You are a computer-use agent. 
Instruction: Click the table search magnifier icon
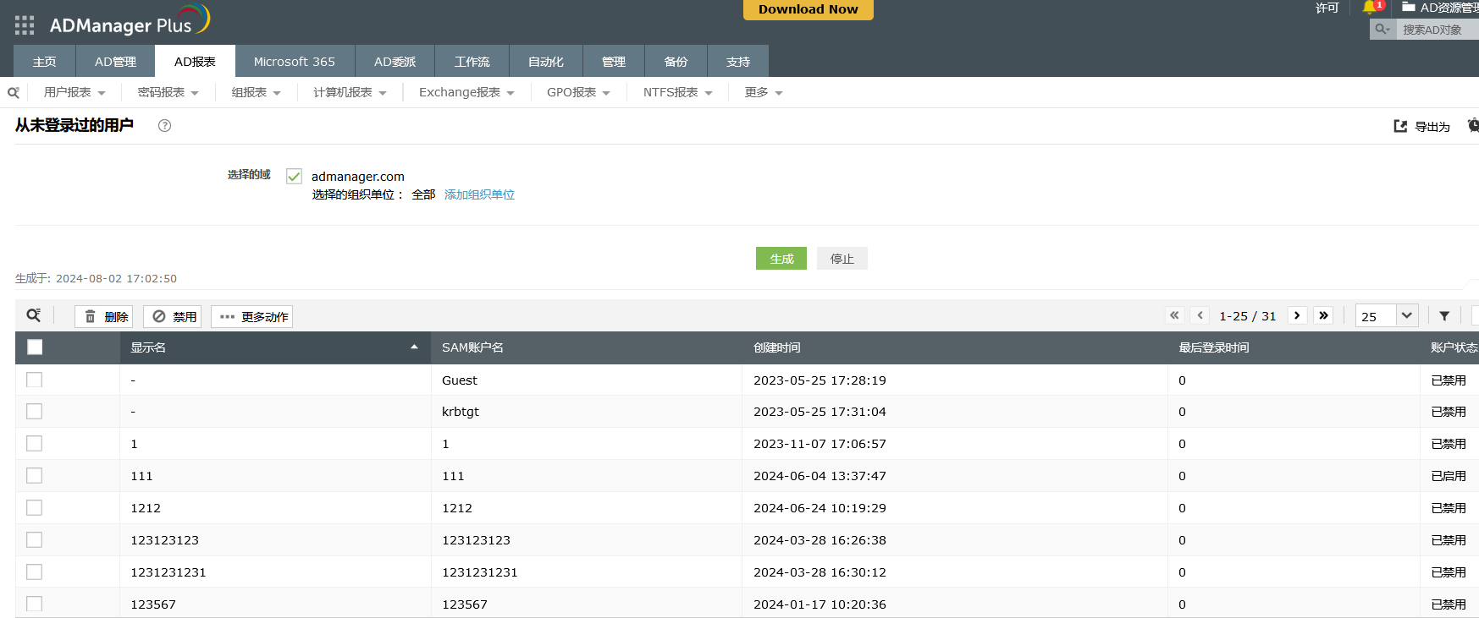tap(34, 315)
